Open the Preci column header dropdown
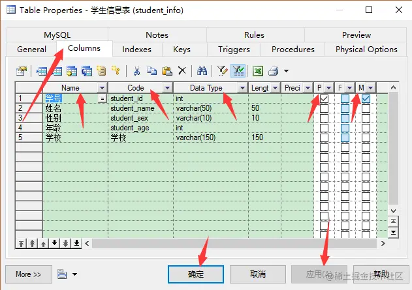412x290 pixels. coord(308,88)
